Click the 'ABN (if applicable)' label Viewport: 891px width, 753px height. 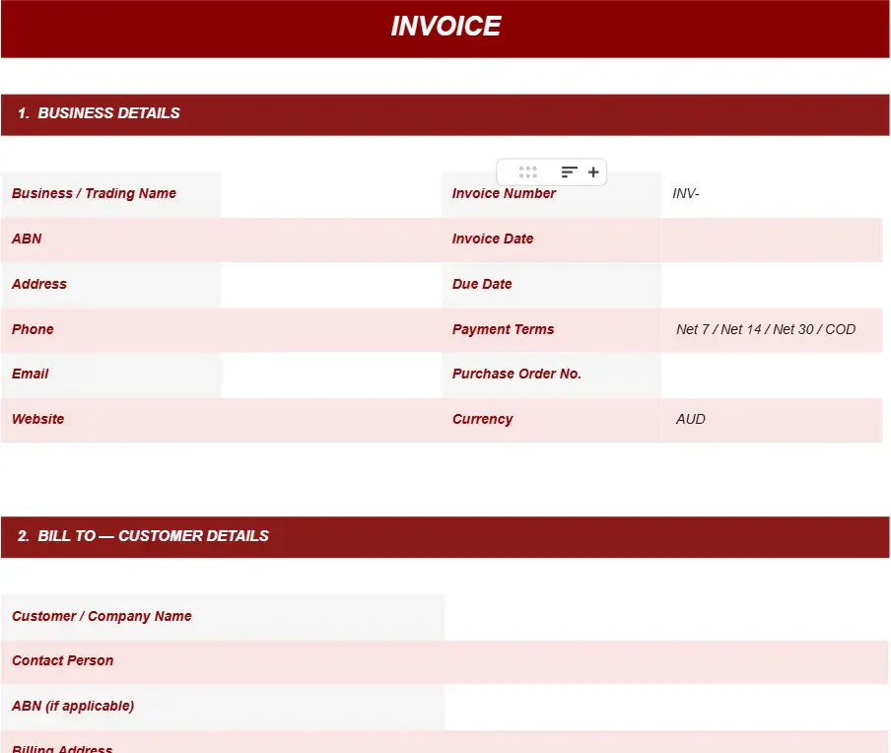73,706
